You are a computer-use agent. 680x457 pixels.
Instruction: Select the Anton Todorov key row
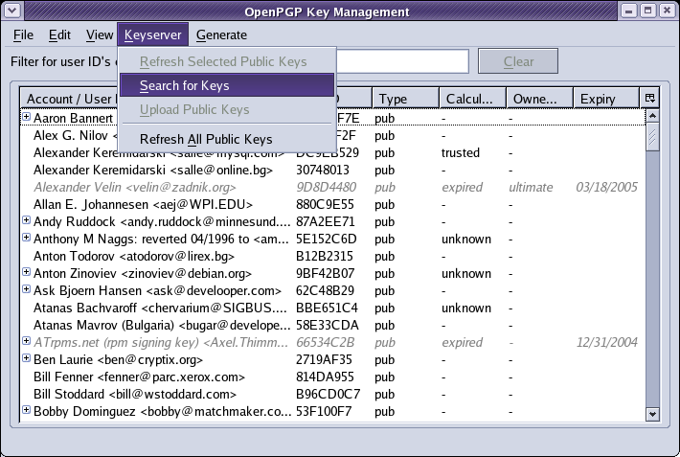[x=332, y=257]
